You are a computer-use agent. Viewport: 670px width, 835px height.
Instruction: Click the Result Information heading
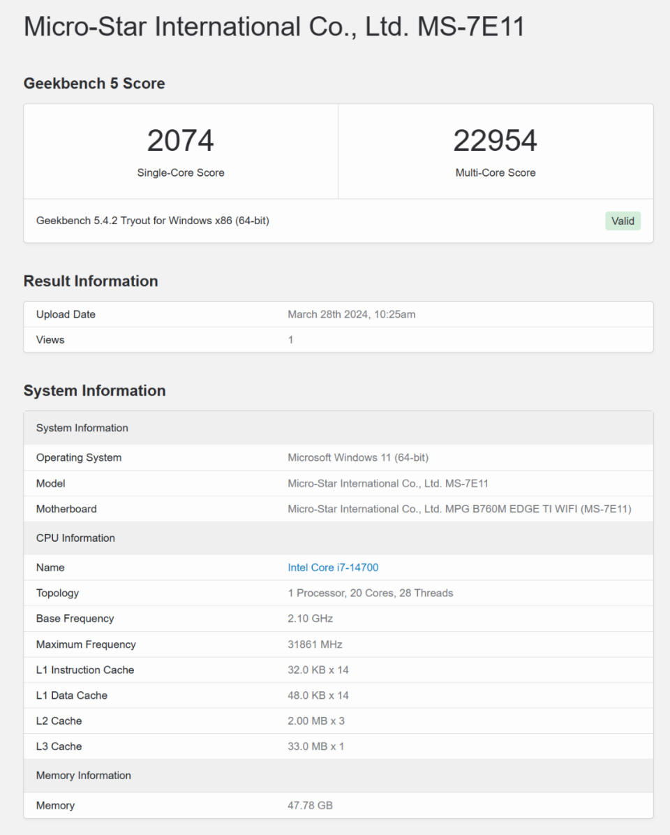pyautogui.click(x=91, y=281)
